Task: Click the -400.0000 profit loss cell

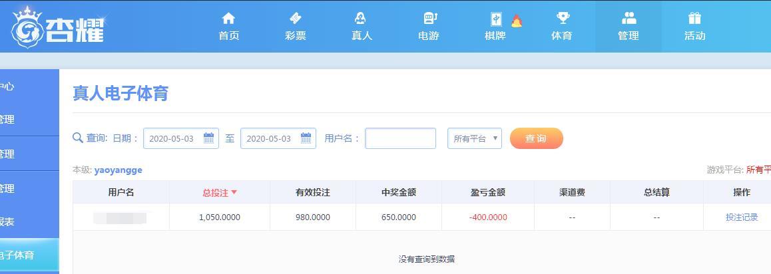Action: 488,217
